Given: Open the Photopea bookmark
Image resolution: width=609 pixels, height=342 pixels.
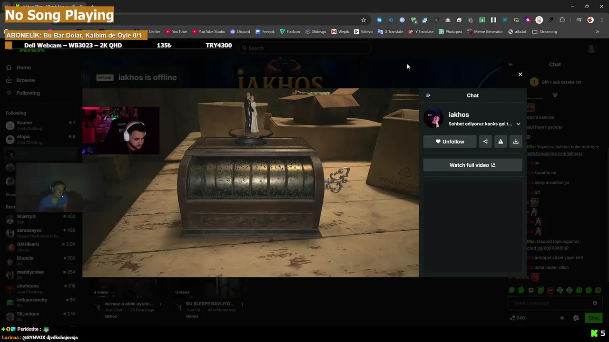Looking at the screenshot, I should click(450, 32).
